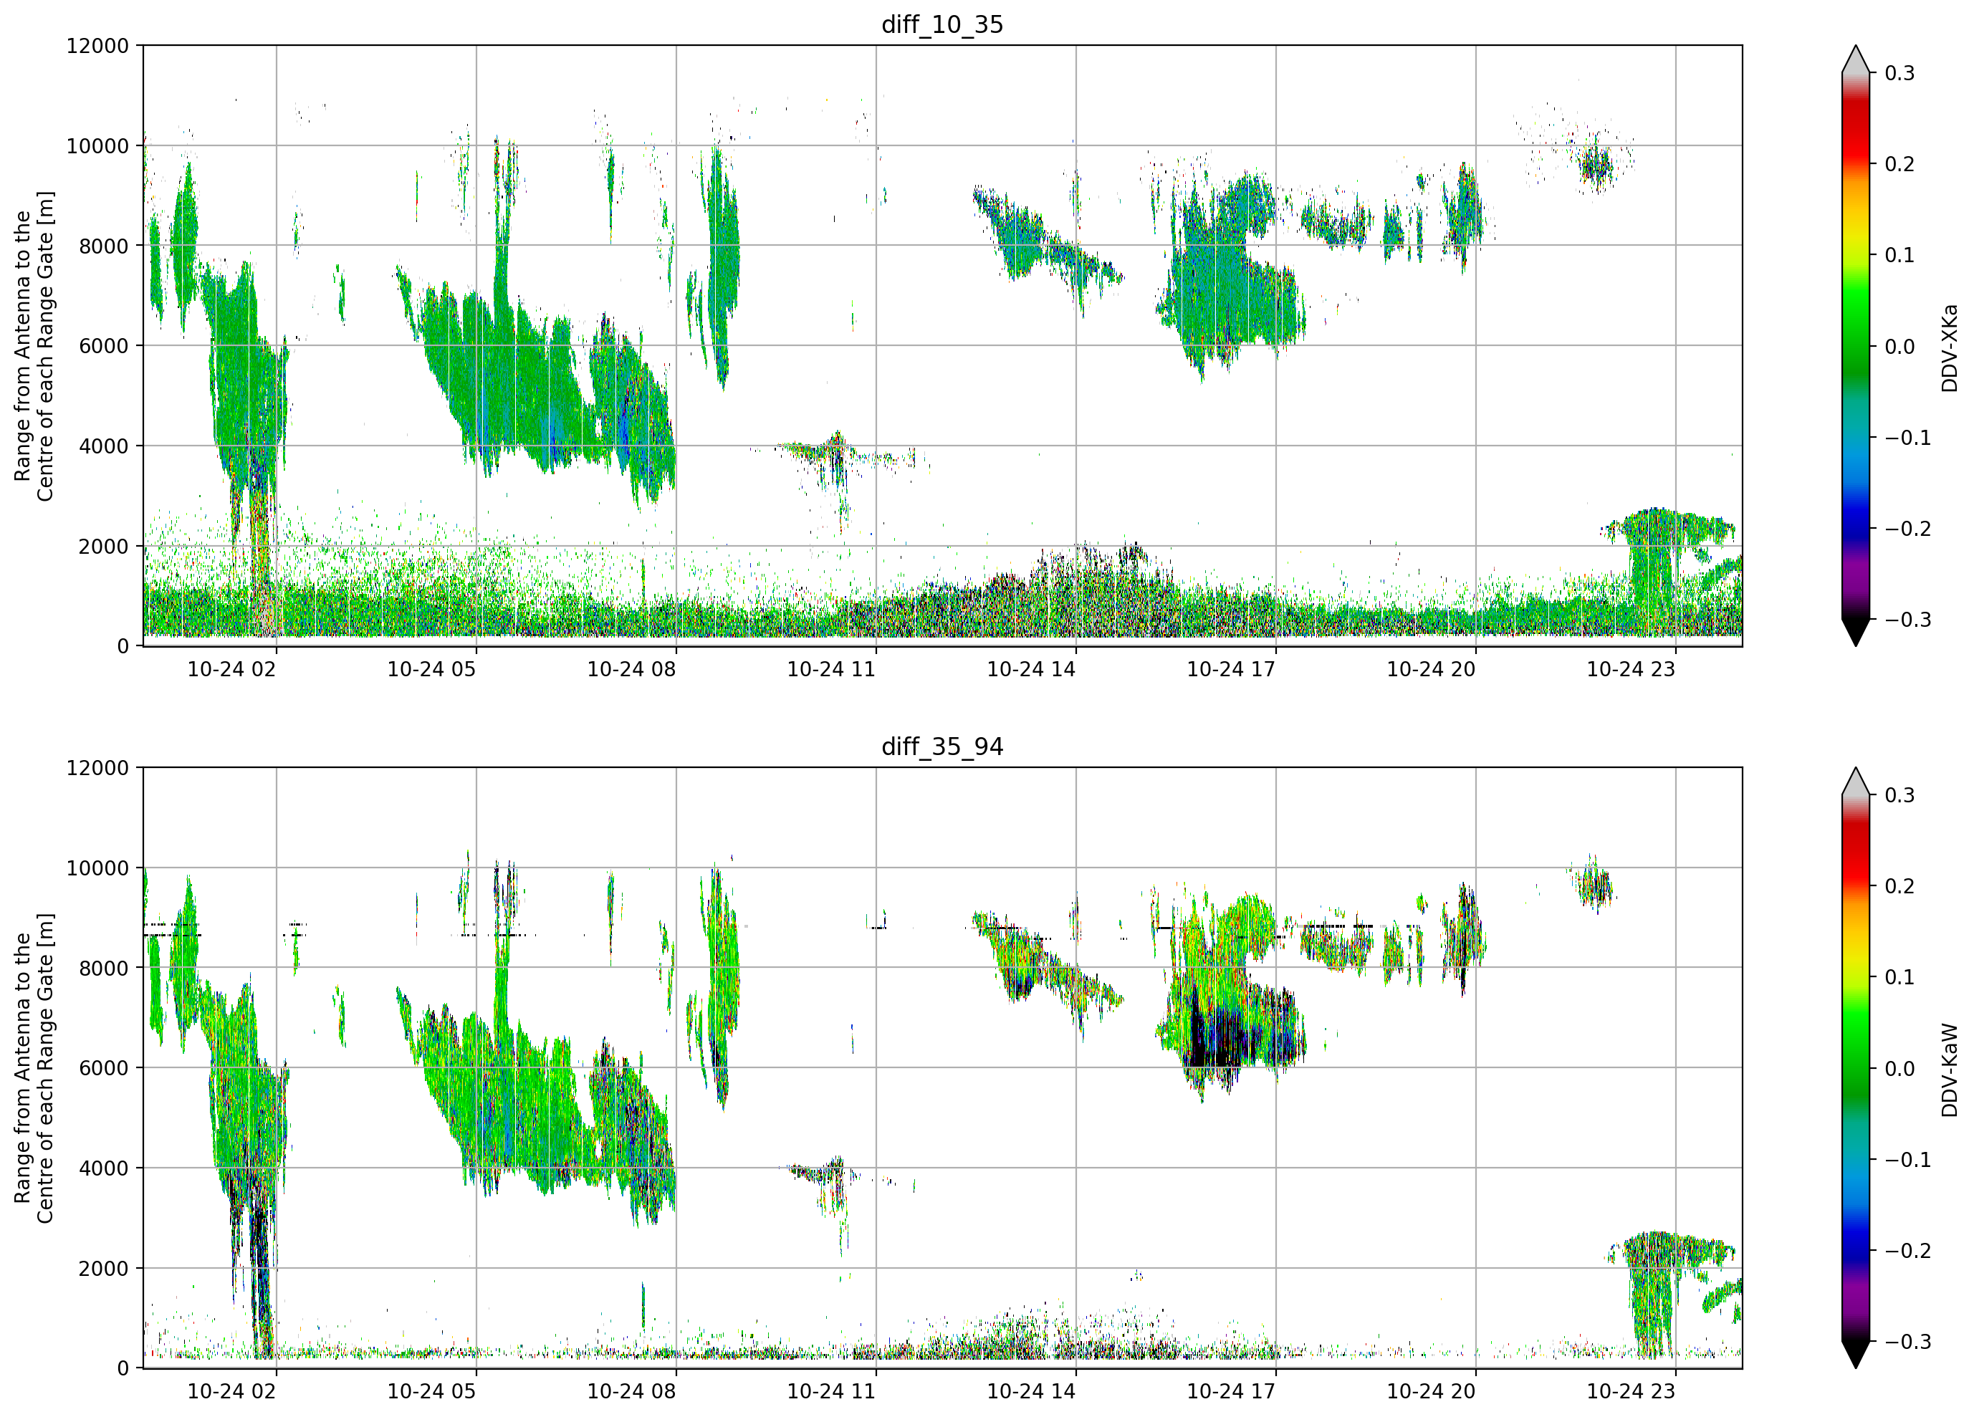Screen dimensions: 1974x1417
Task: Click the −0.3 tick on DDV-KaW colorbar
Action: coord(1908,1342)
